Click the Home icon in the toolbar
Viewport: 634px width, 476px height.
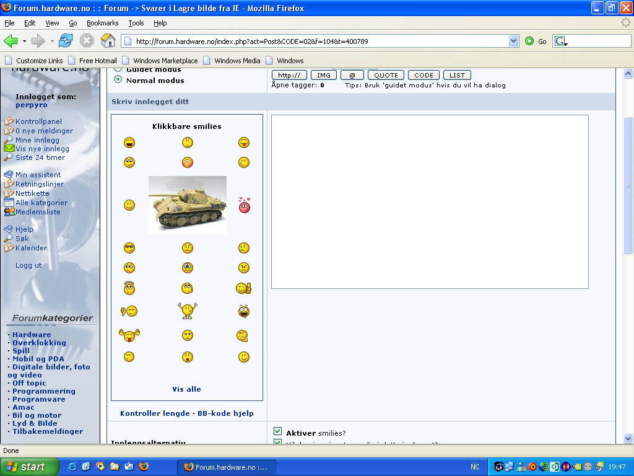click(108, 41)
